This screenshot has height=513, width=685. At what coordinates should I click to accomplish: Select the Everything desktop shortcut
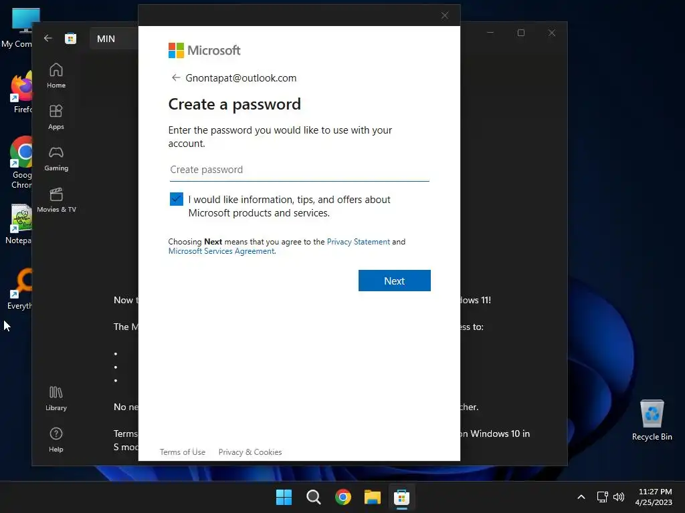click(19, 289)
